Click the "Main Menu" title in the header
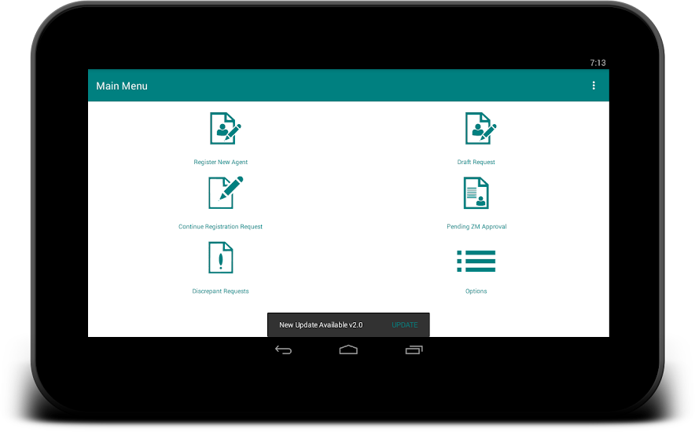This screenshot has width=695, height=432. (122, 86)
